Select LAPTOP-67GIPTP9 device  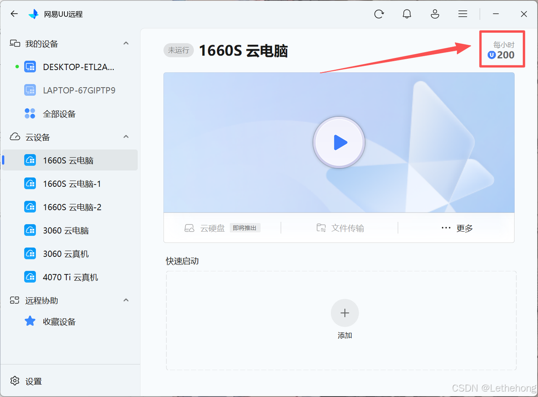[70, 90]
